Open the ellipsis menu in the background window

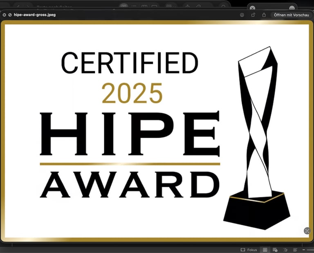[292, 8]
